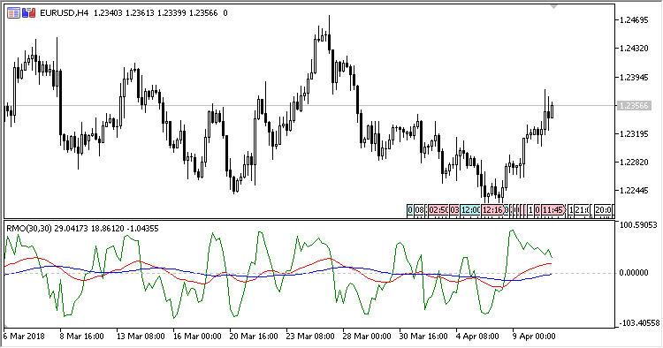Click the 1.24695 price scale label
The height and width of the screenshot is (348, 663).
[x=634, y=19]
